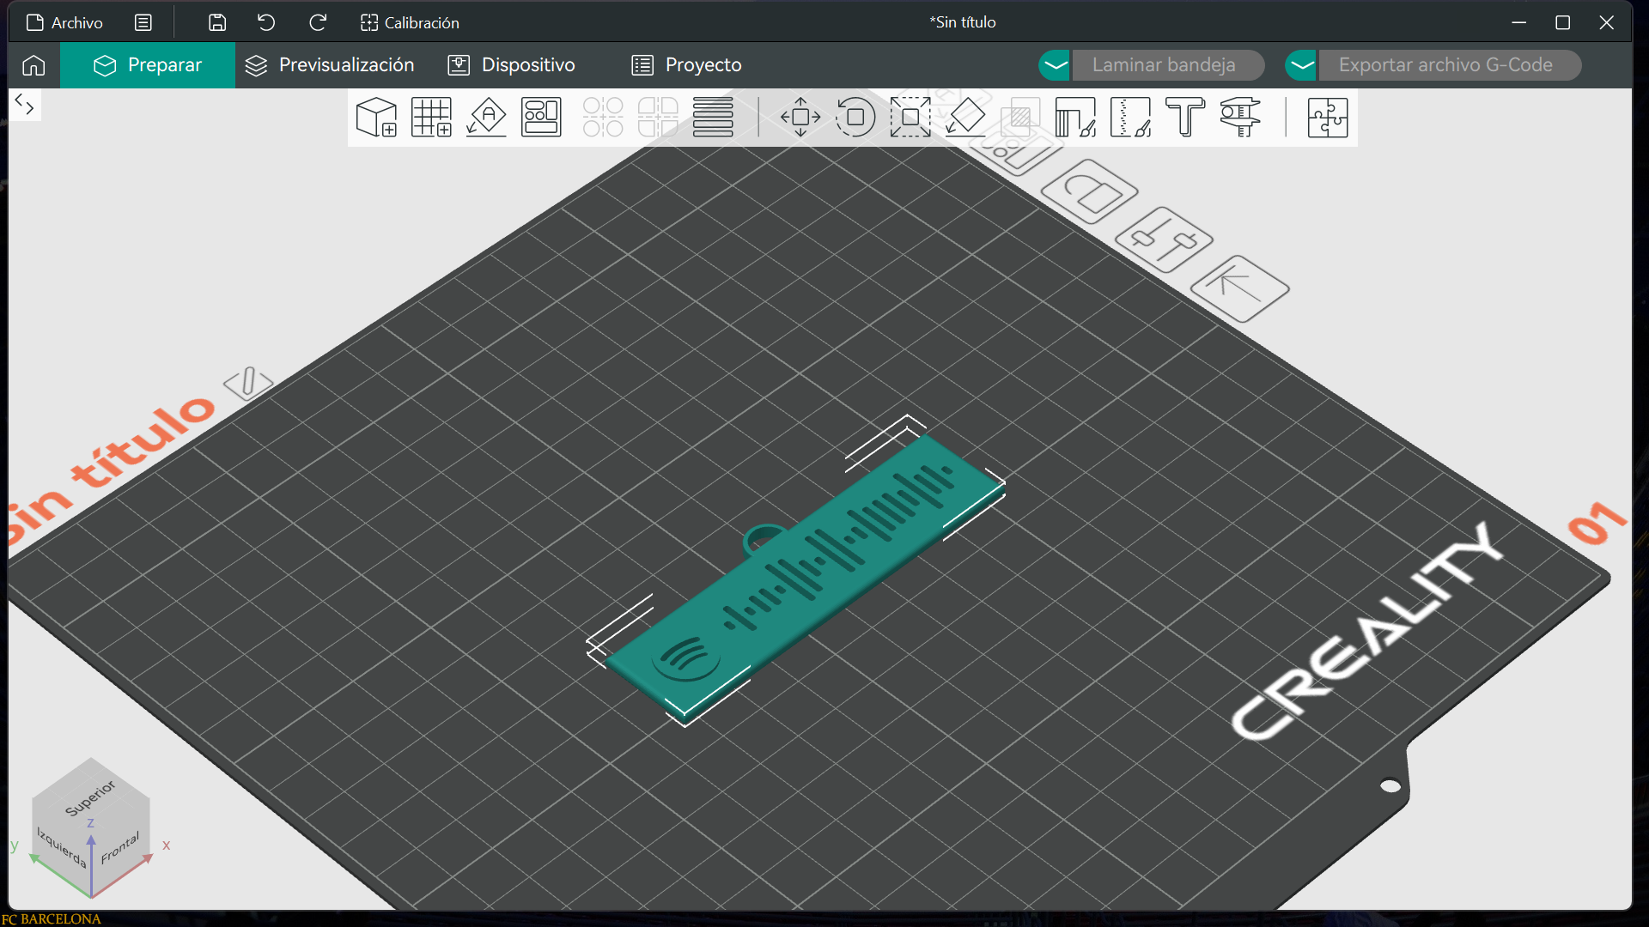Select the Seam painting tool
The width and height of the screenshot is (1649, 927).
click(x=1130, y=118)
